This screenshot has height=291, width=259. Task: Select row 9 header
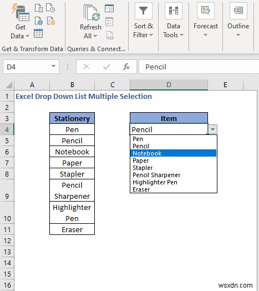coord(7,190)
